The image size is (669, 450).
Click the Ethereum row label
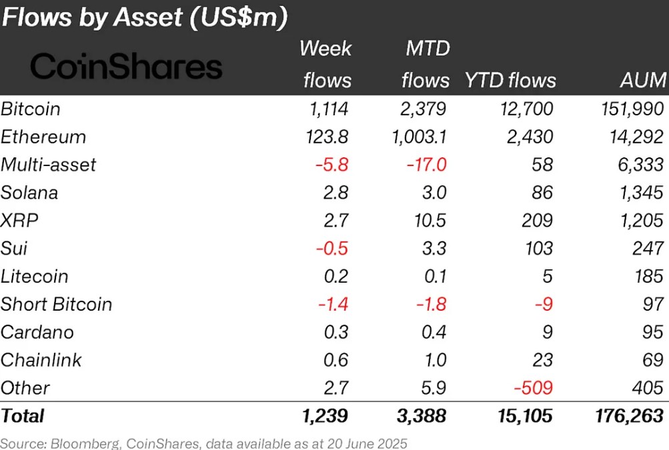43,137
